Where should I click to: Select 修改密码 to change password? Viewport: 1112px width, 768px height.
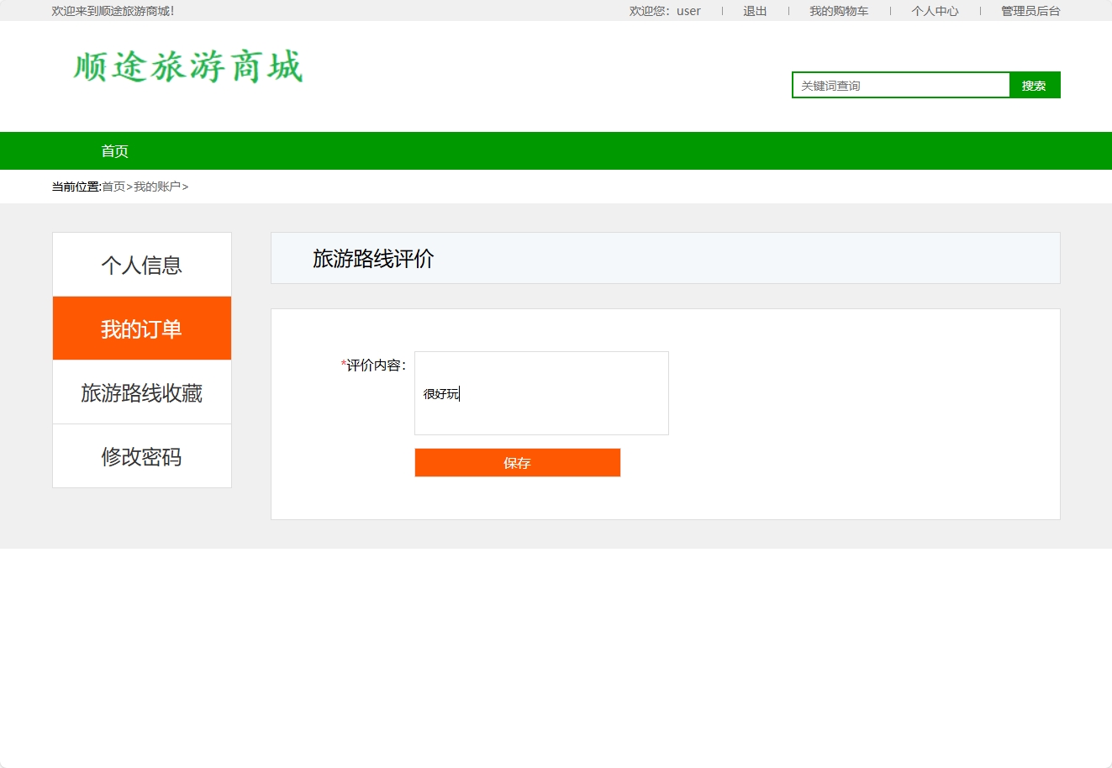141,455
